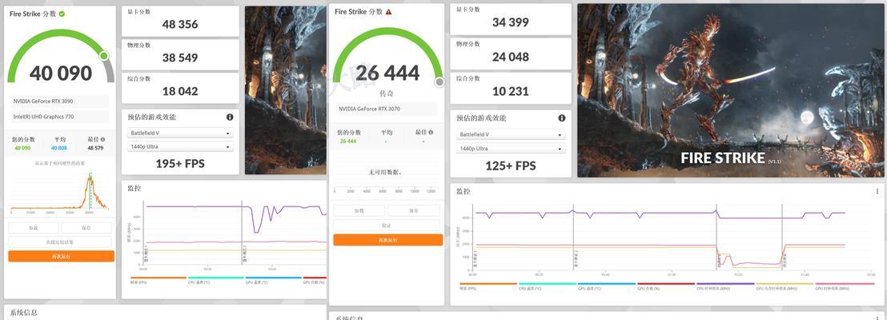Click physics score value 38 549
Image resolution: width=887 pixels, height=320 pixels.
pyautogui.click(x=180, y=58)
